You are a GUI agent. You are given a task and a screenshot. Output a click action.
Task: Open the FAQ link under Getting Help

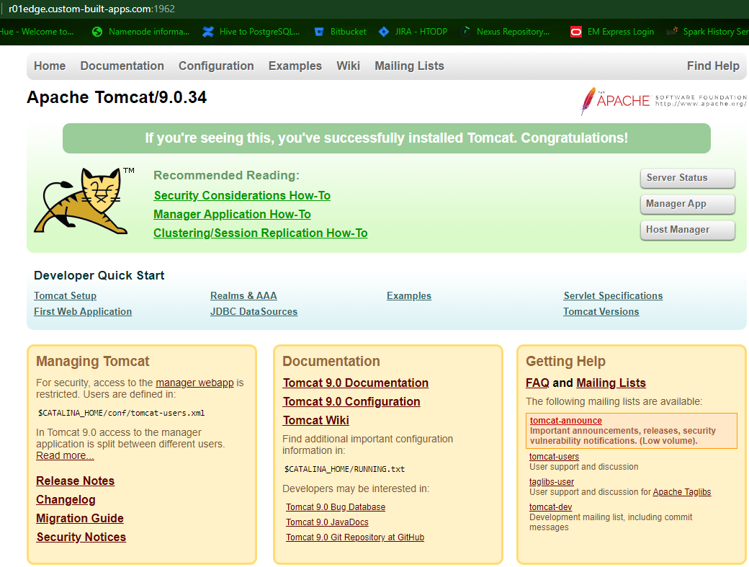tap(538, 383)
